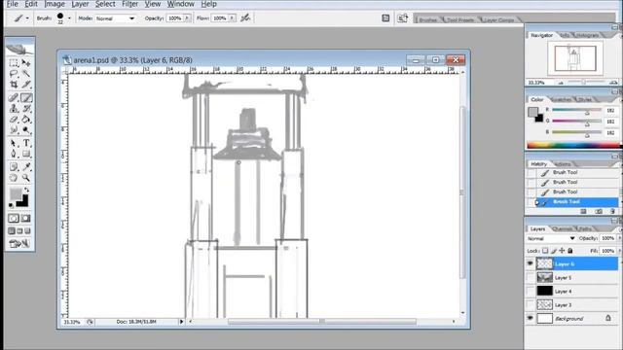Open the File menu
623x350 pixels.
coord(13,4)
